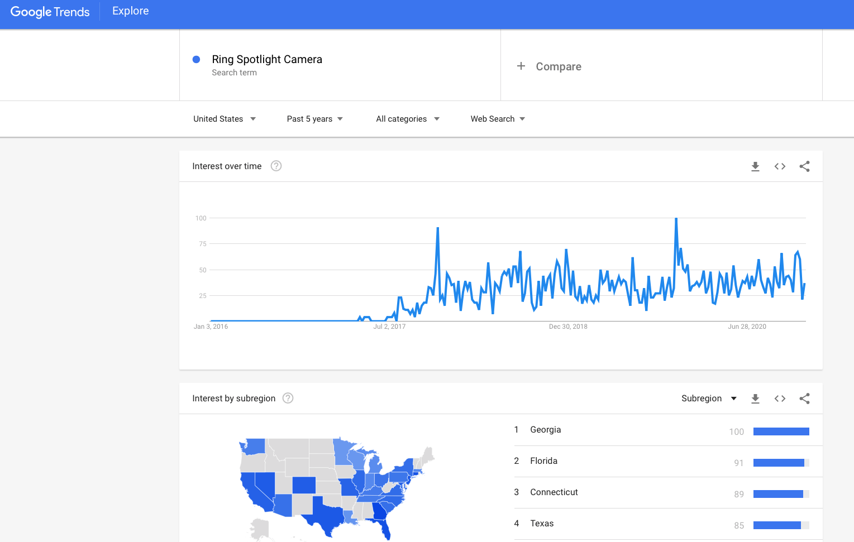Click the Georgia interest bar at 100
Image resolution: width=854 pixels, height=542 pixels.
[781, 431]
